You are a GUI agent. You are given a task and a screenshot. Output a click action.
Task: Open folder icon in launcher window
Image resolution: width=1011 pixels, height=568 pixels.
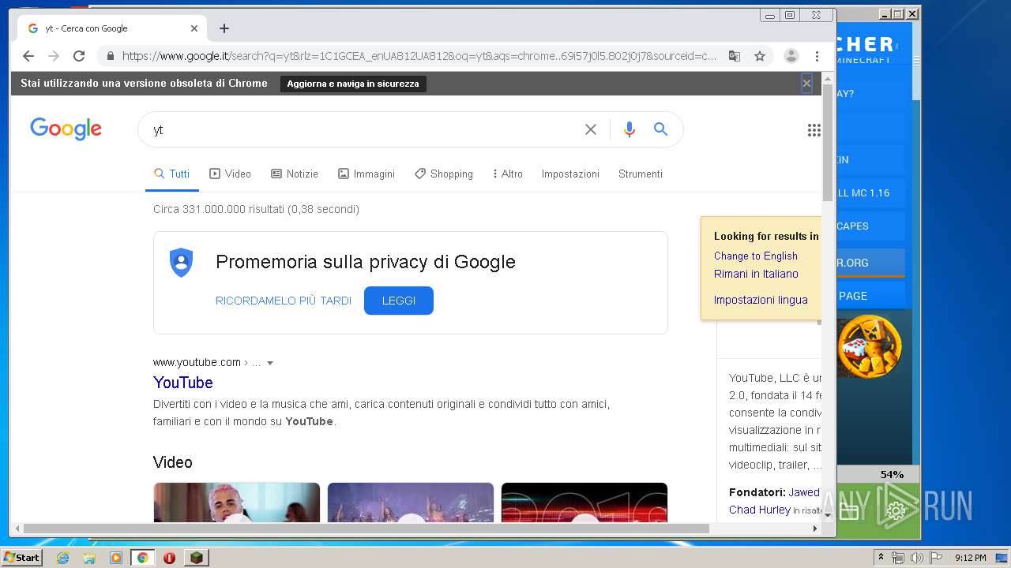[849, 511]
